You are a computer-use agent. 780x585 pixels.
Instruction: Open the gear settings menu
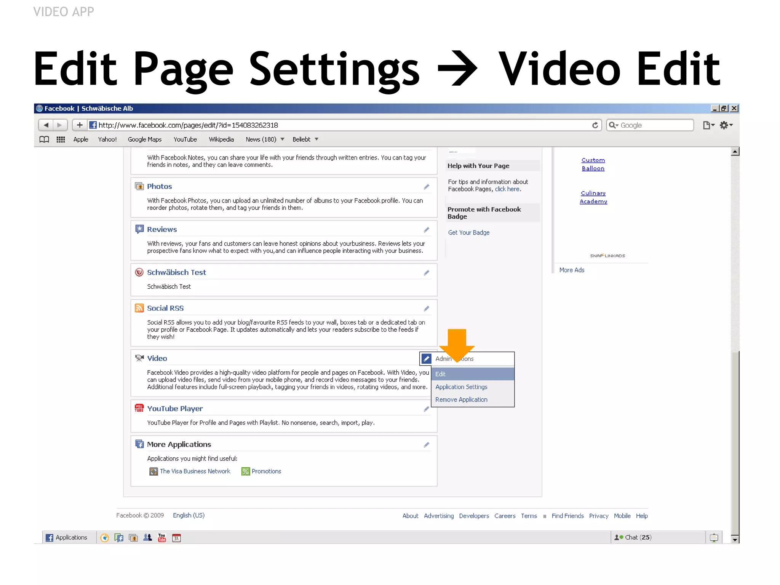pos(726,125)
